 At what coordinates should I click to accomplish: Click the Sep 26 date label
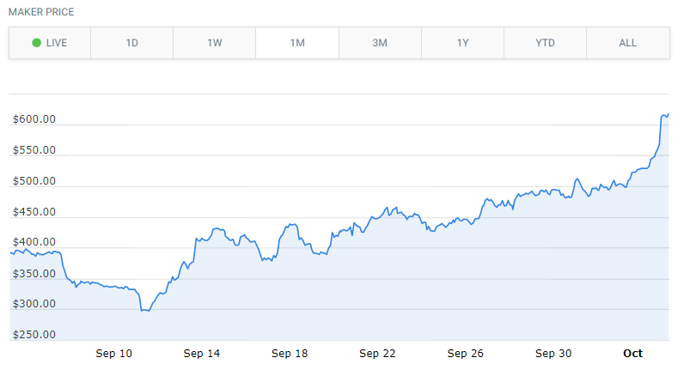tap(465, 354)
